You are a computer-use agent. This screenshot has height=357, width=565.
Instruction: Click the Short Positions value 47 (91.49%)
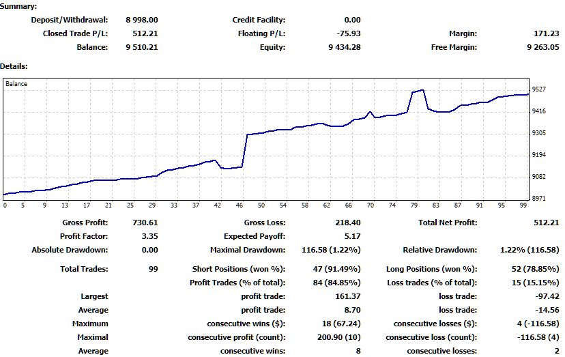(336, 269)
